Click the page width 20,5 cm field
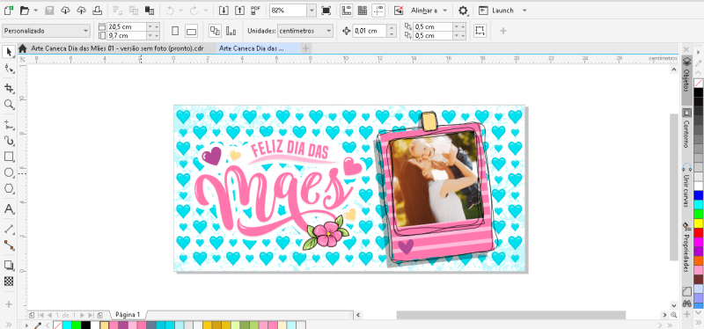The image size is (704, 329). 127,27
